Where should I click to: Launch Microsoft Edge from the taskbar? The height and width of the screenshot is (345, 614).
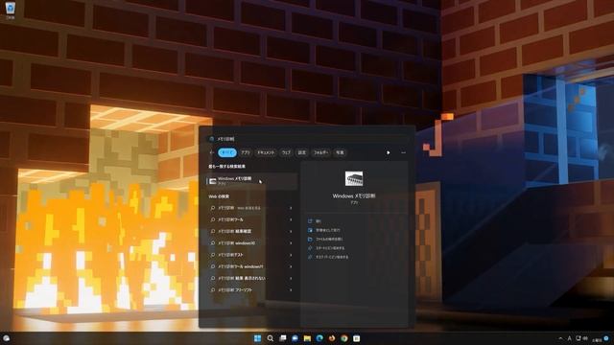319,338
